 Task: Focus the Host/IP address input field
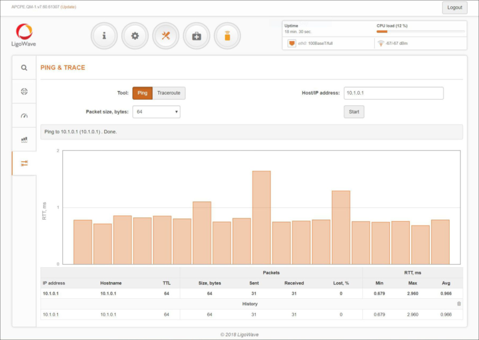pos(394,93)
